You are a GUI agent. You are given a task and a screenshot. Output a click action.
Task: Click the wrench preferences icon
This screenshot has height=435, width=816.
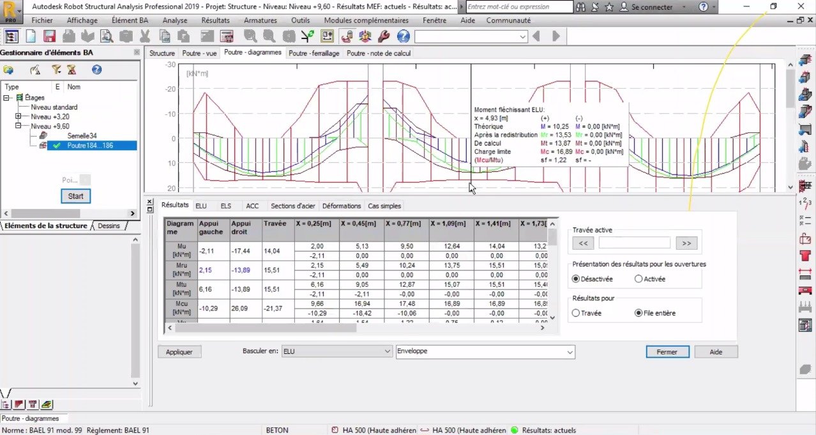384,36
